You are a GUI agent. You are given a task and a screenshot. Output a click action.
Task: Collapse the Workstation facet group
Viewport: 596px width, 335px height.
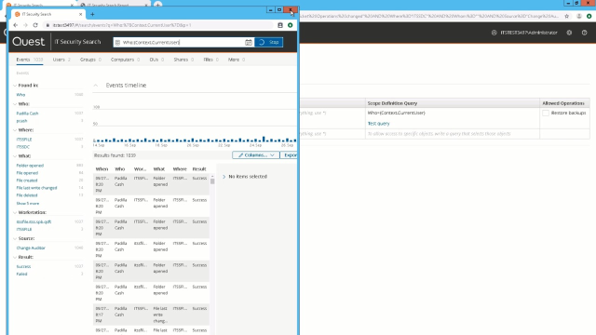[15, 213]
